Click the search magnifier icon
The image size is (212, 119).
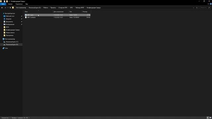click(209, 8)
